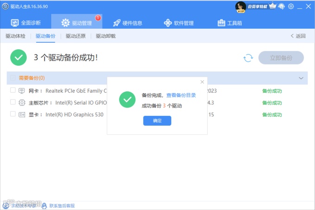Click the refresh arrows icon

coord(248,58)
